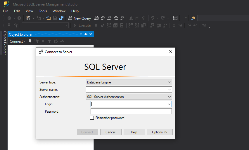
Task: Click the Results to Text icon
Action: pos(152,25)
